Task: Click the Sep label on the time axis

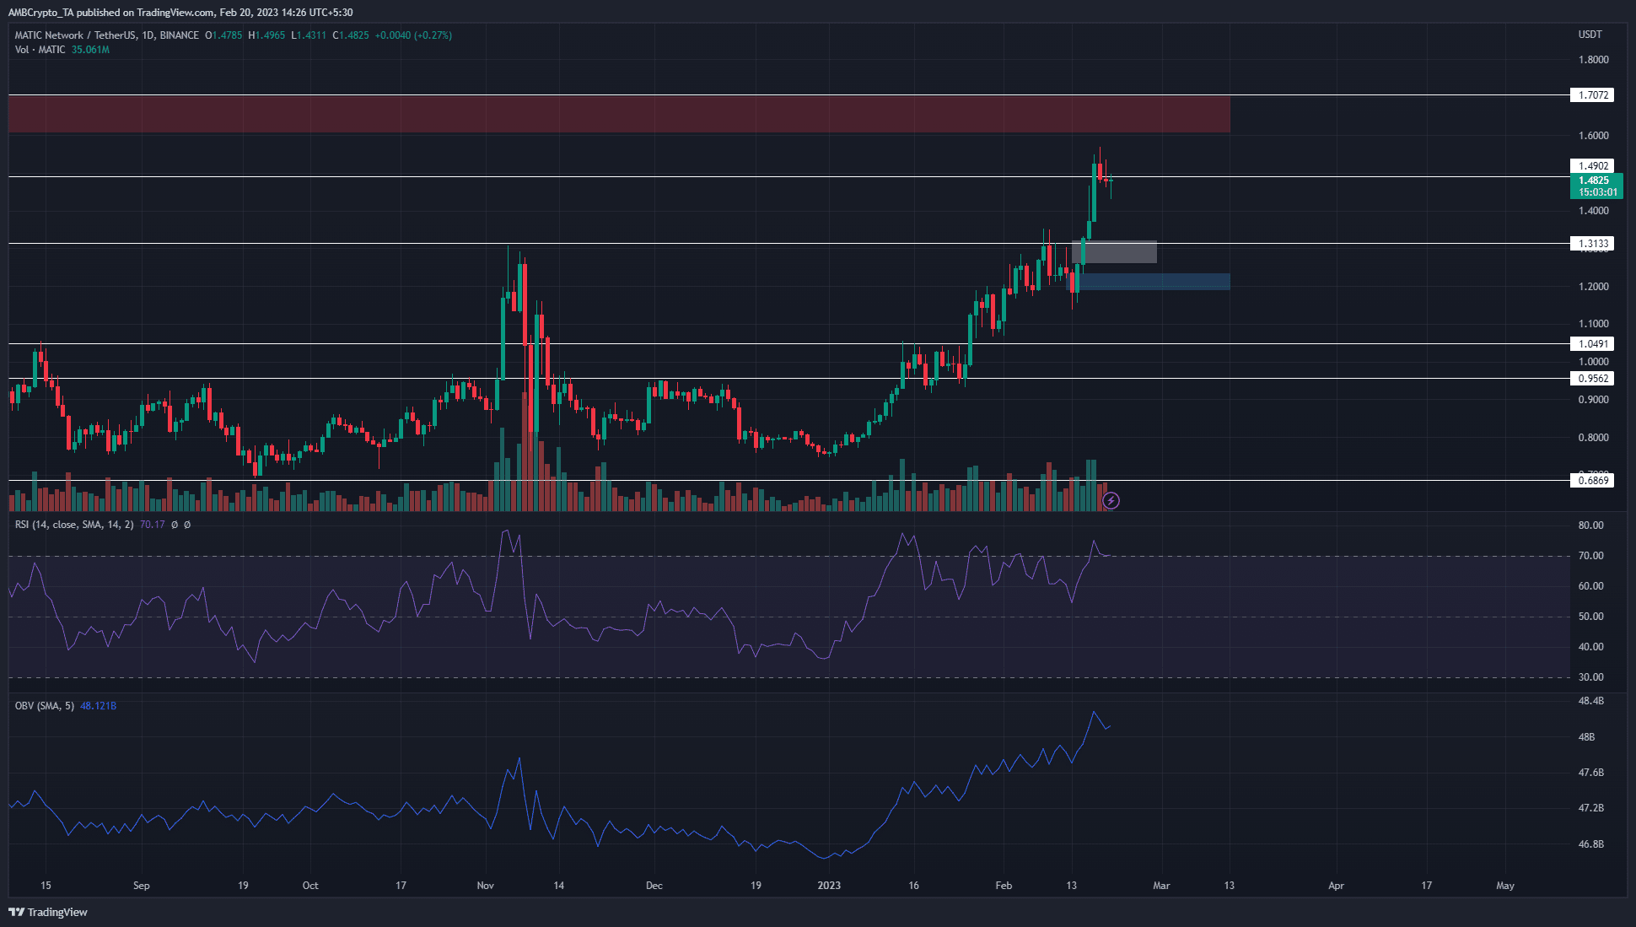Action: coord(142,886)
